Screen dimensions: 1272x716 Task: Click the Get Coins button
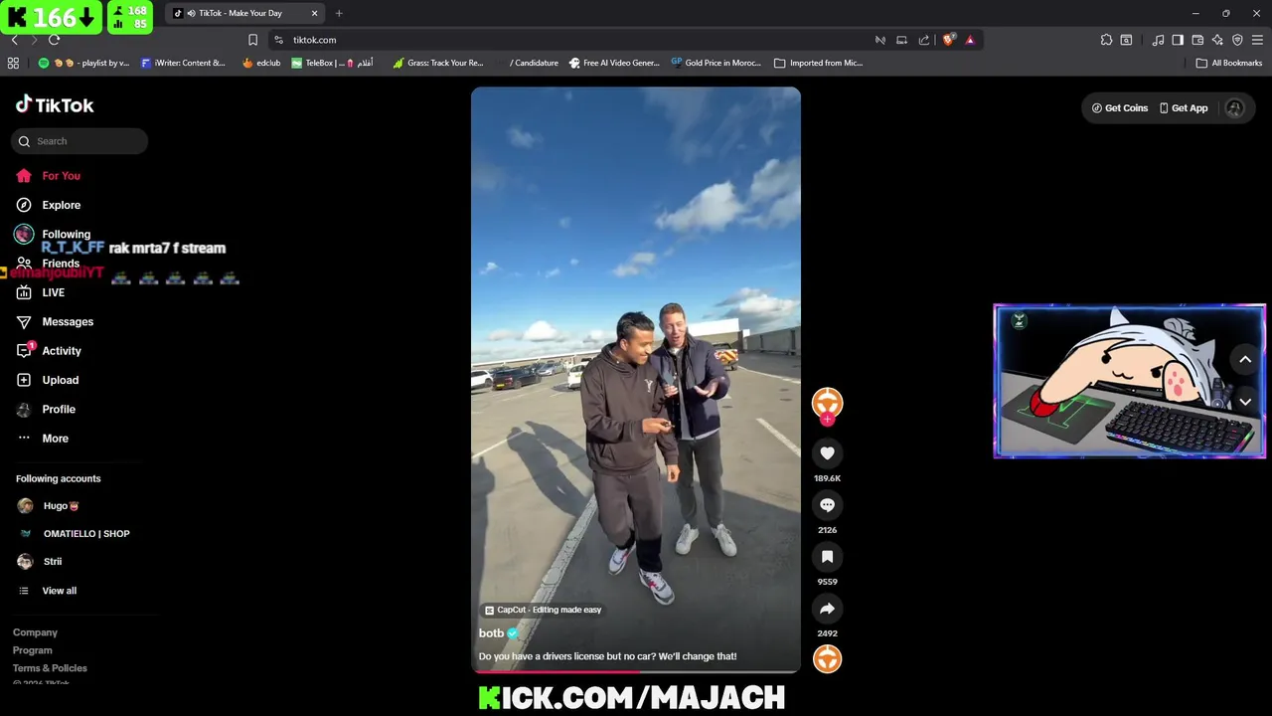(x=1120, y=108)
